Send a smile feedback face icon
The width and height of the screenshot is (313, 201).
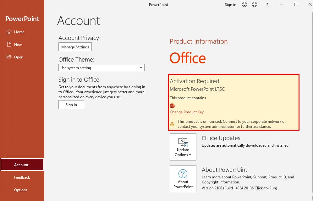tap(244, 4)
